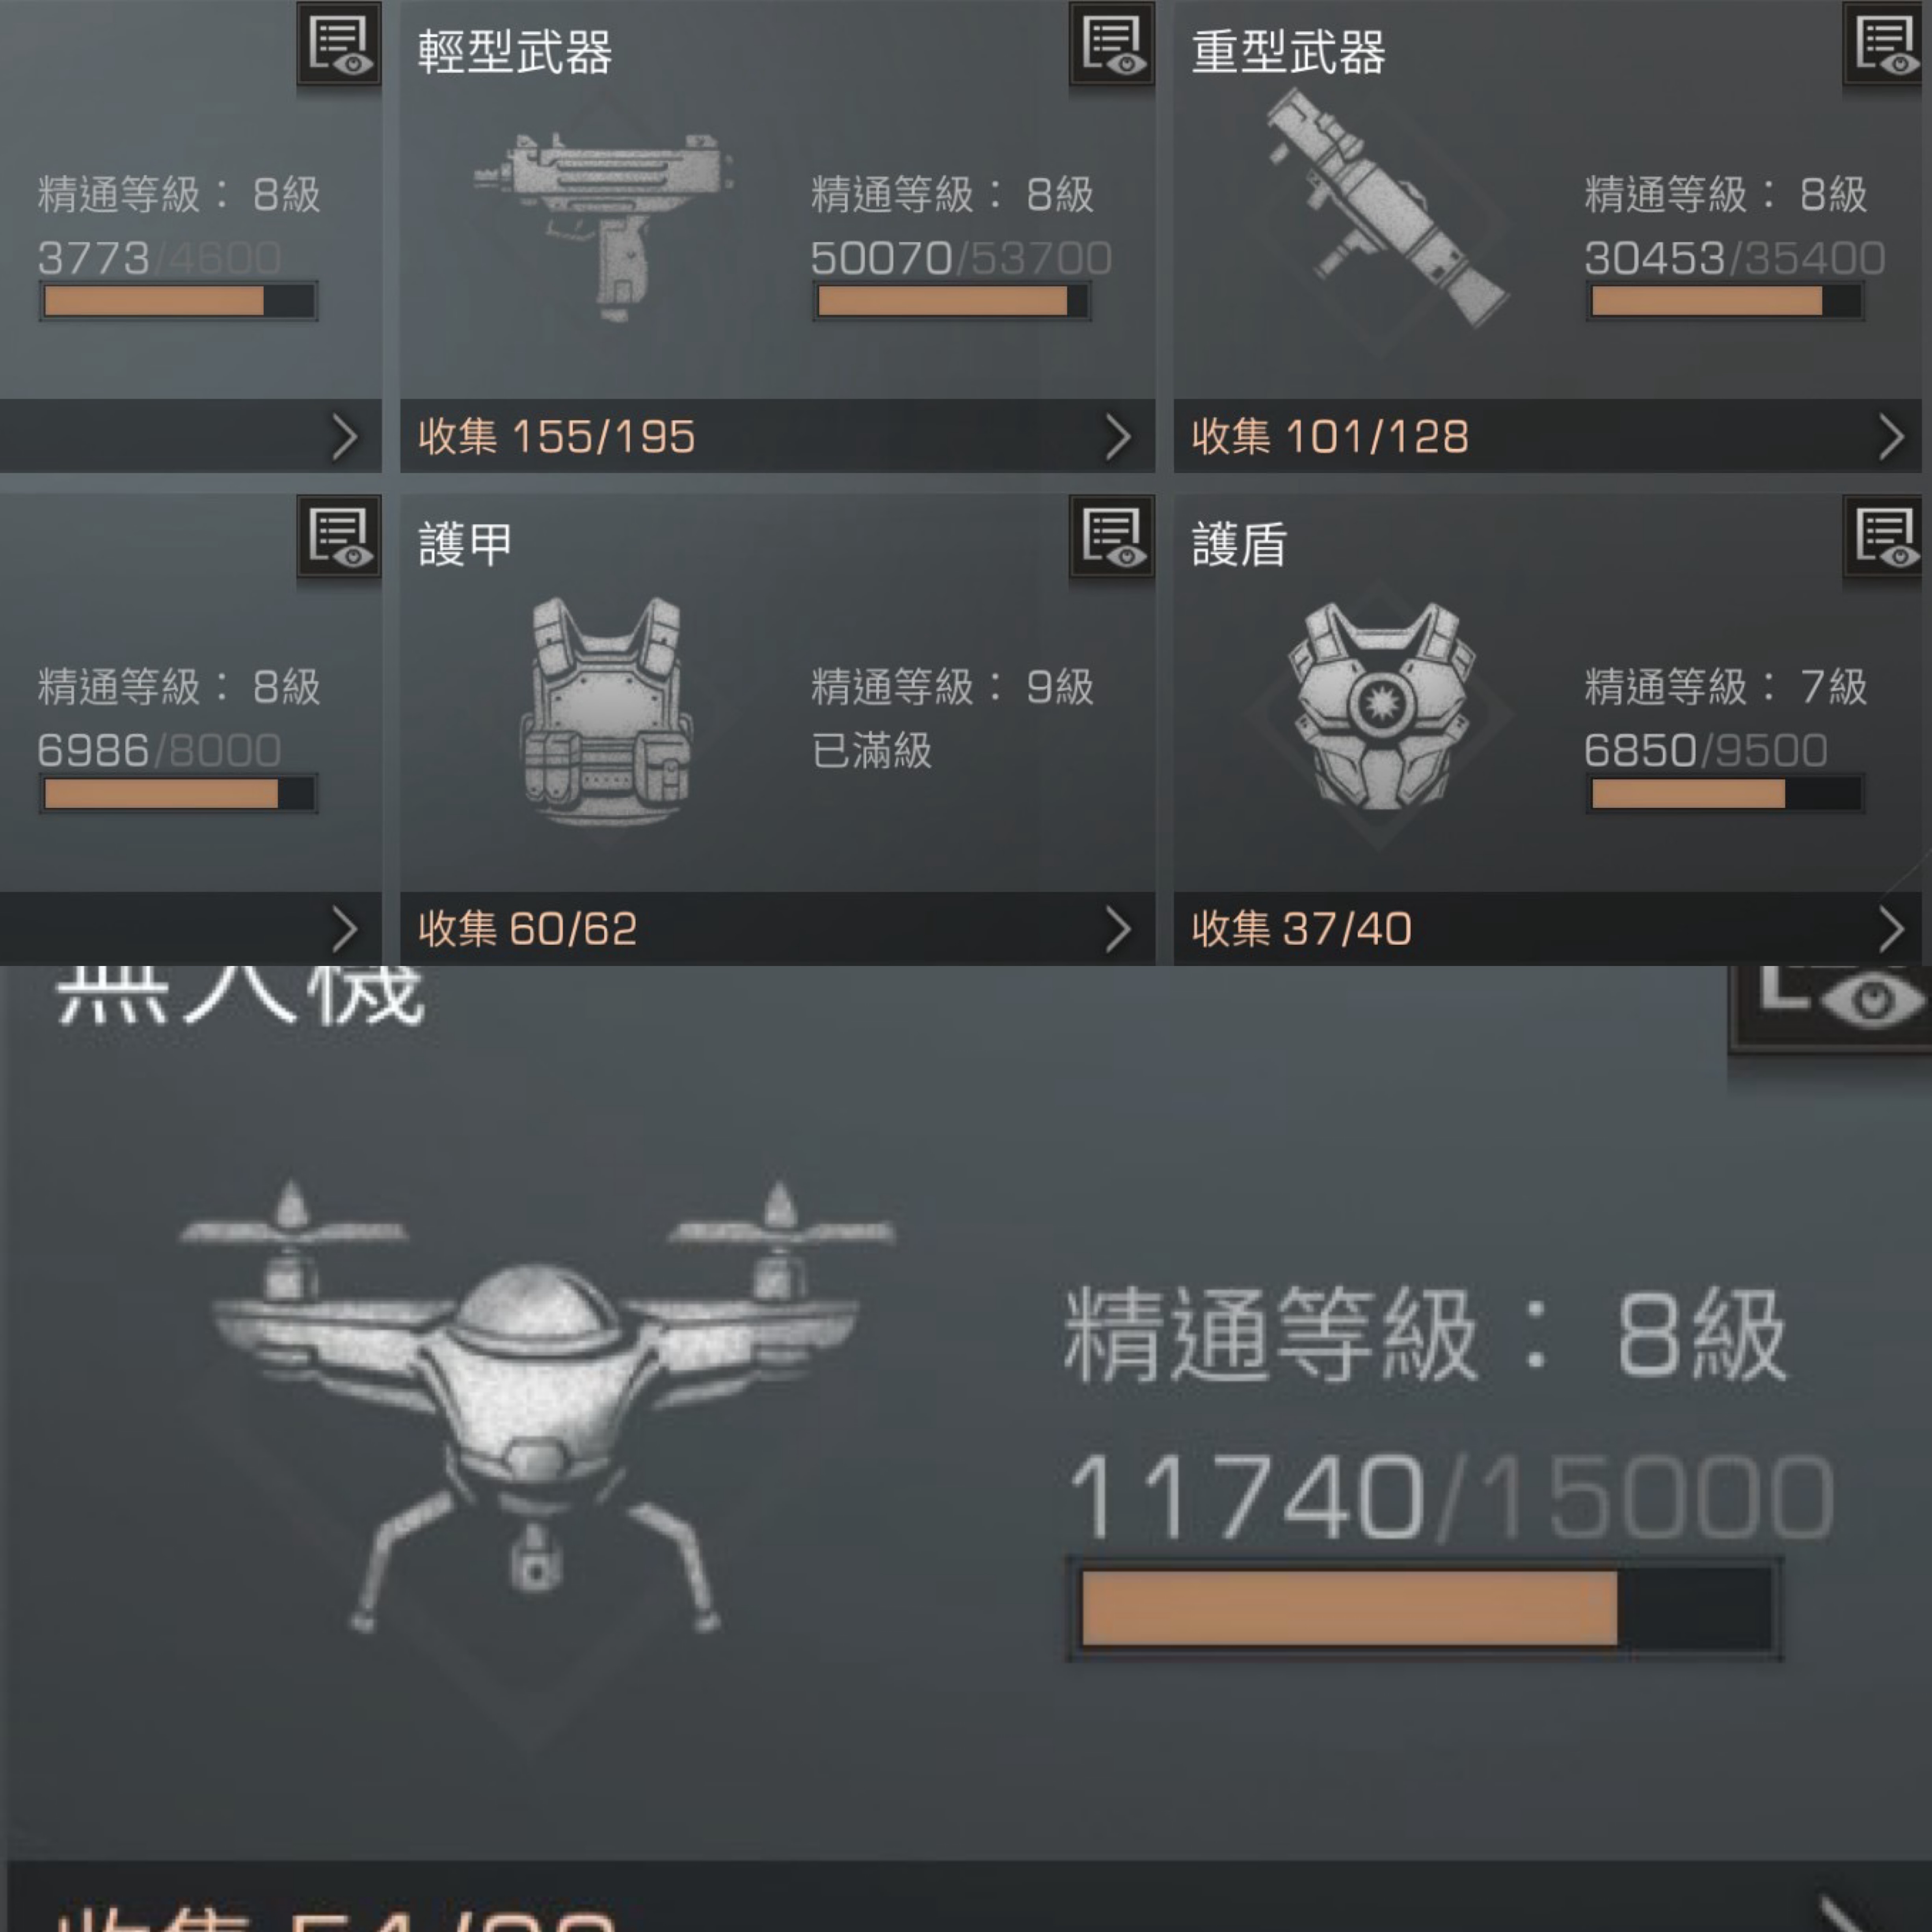Click the submachine gun weapon icon

click(605, 225)
